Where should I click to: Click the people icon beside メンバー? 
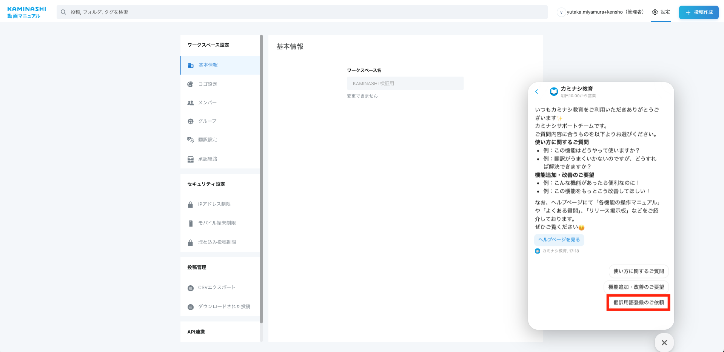pyautogui.click(x=190, y=103)
